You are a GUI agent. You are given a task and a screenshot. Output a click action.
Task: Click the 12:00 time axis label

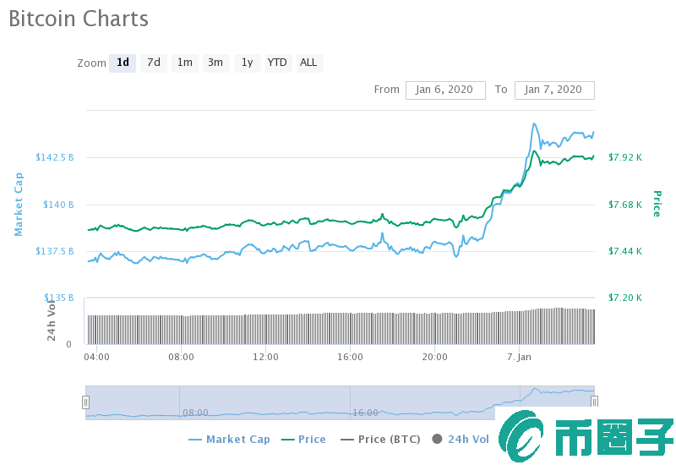(265, 357)
